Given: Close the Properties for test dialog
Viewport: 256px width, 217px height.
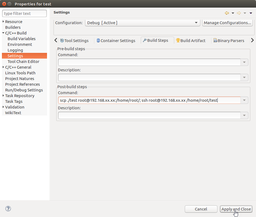Looking at the screenshot, I should tap(4, 4).
